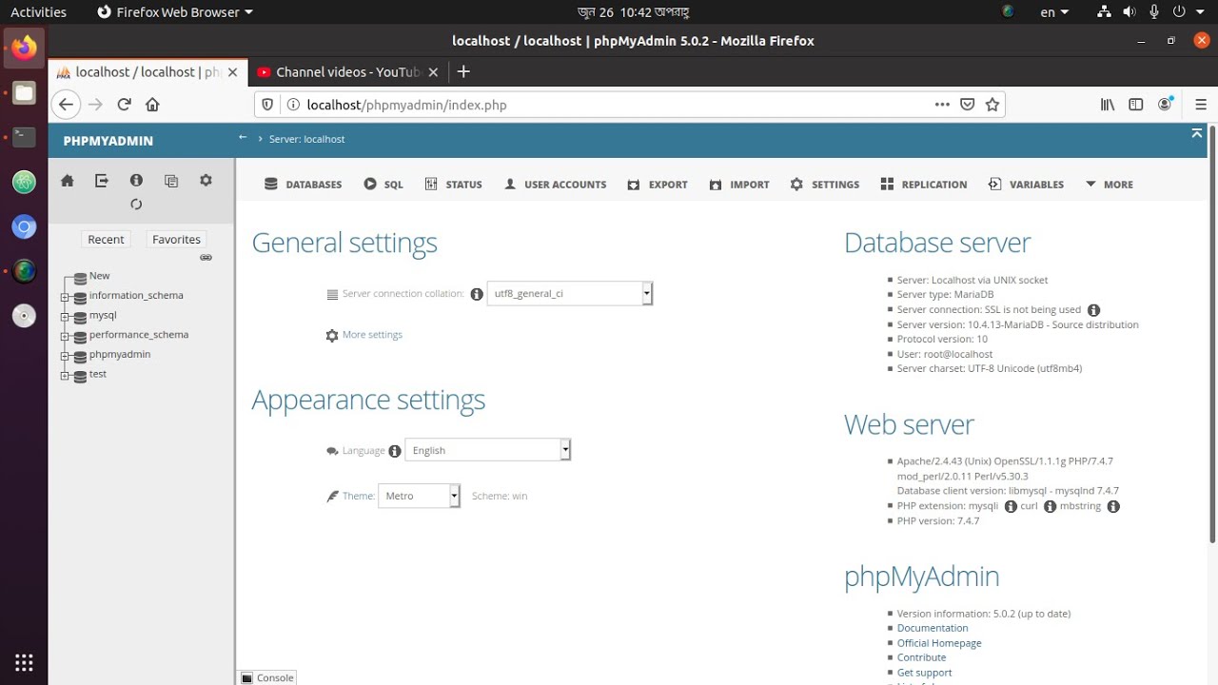Image resolution: width=1218 pixels, height=685 pixels.
Task: Open Firefox home page button
Action: 152,105
